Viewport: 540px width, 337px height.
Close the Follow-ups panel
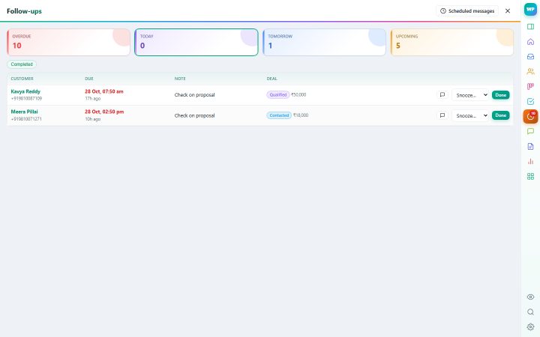coord(508,11)
